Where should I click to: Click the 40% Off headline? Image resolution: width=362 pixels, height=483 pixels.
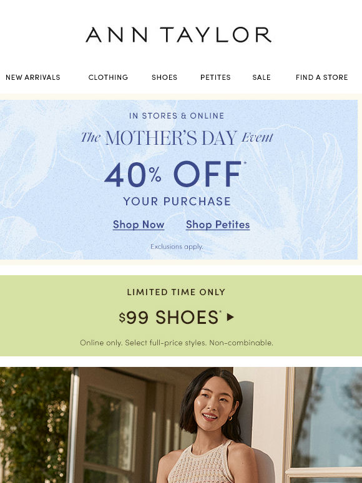(x=173, y=174)
